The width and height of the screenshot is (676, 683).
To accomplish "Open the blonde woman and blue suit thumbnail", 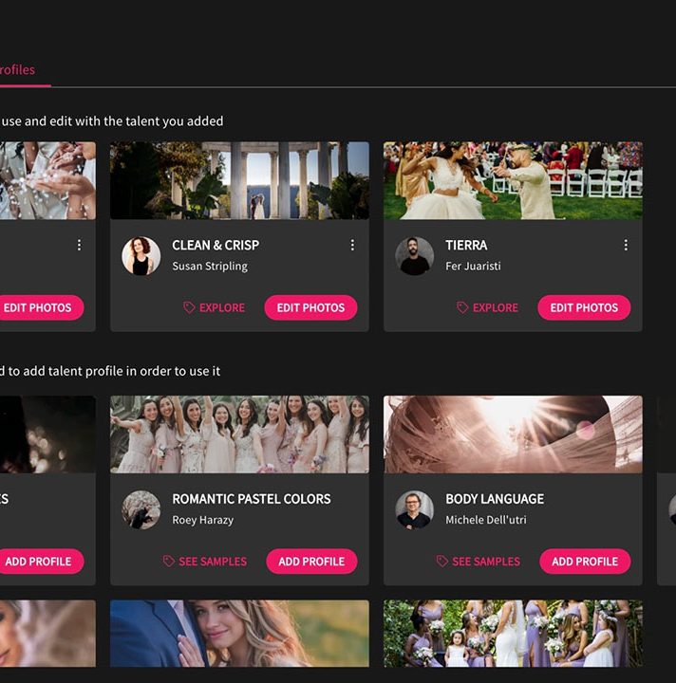I will 239,634.
